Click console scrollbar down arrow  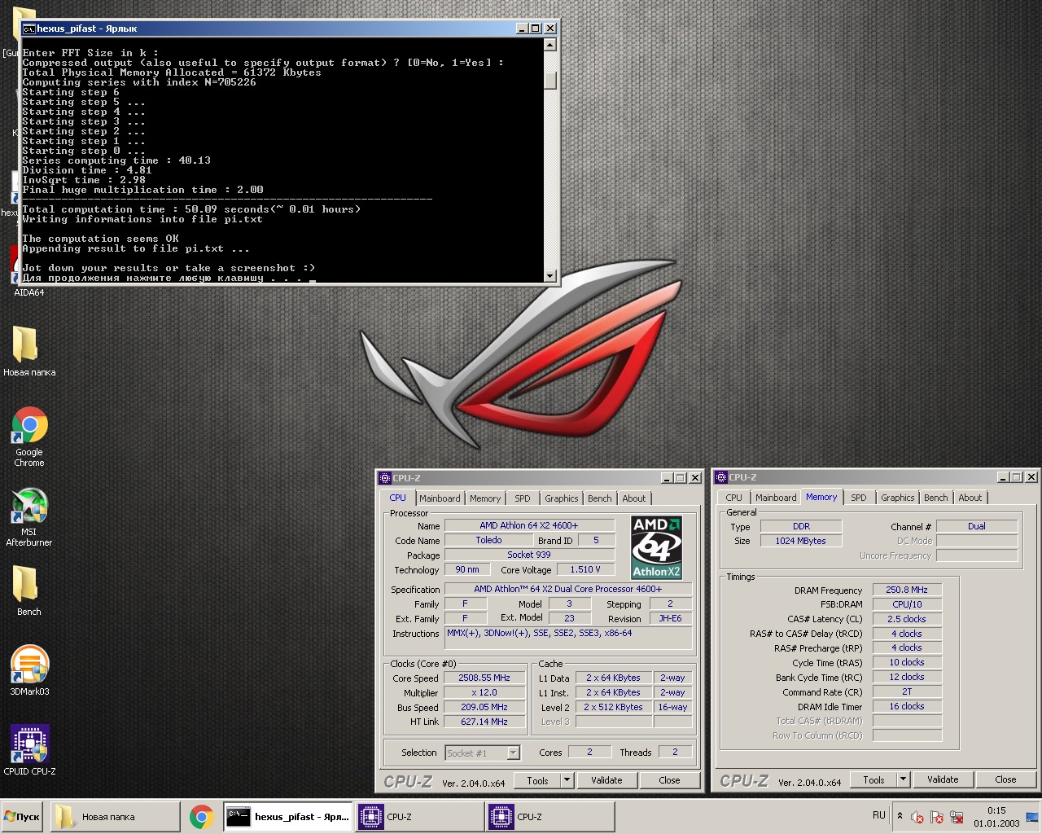click(550, 275)
